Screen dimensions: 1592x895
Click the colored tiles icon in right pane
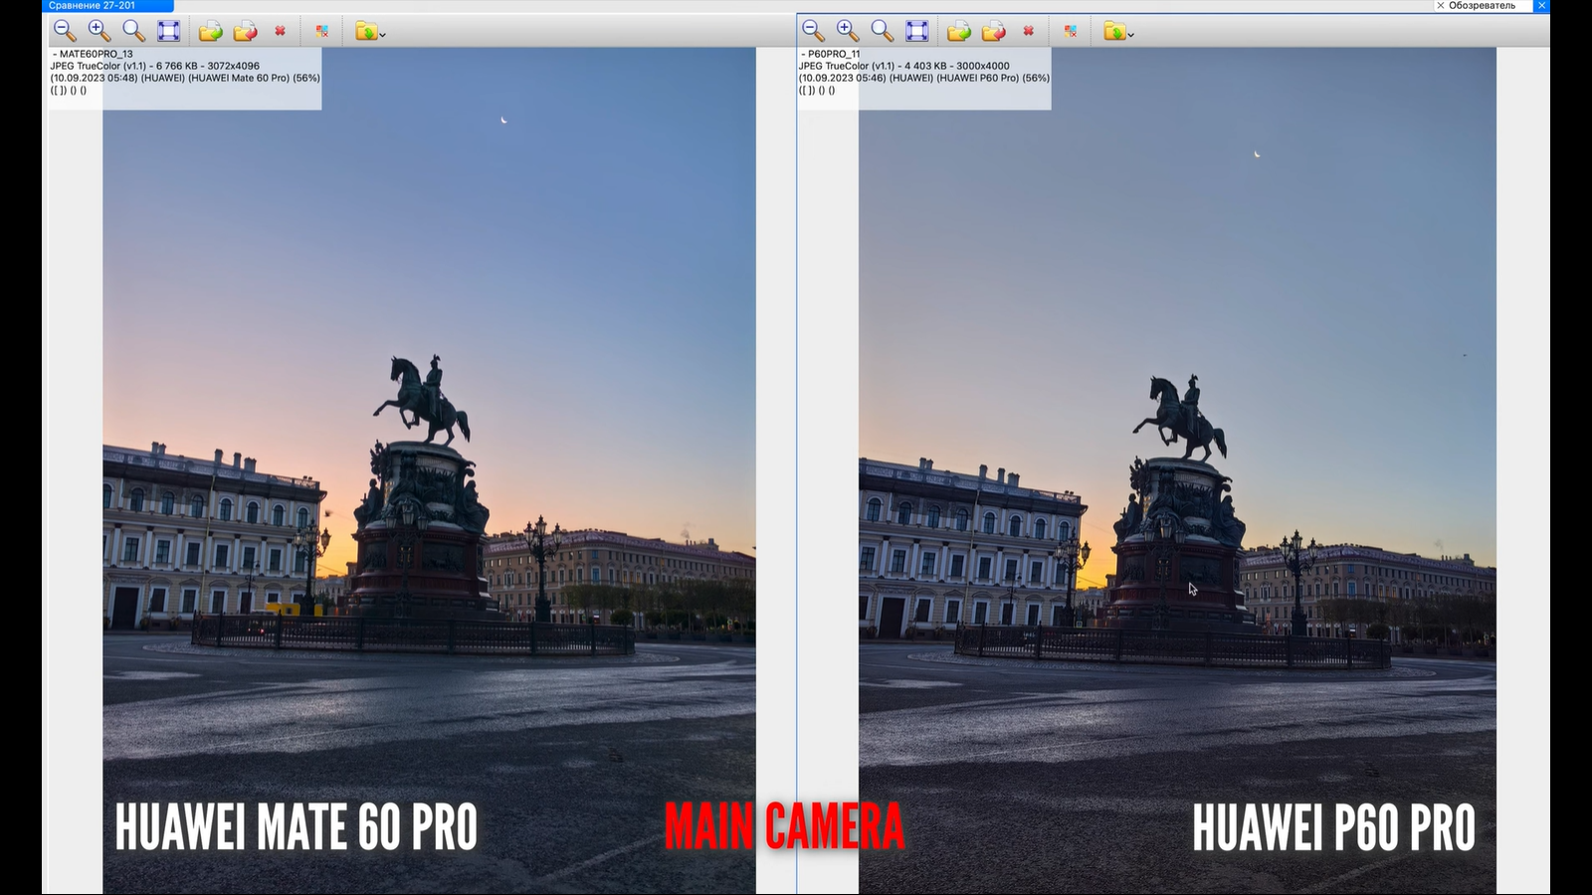[1070, 32]
